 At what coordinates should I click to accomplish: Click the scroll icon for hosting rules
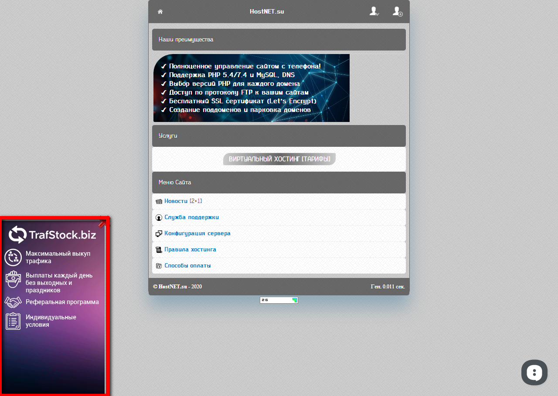(159, 250)
